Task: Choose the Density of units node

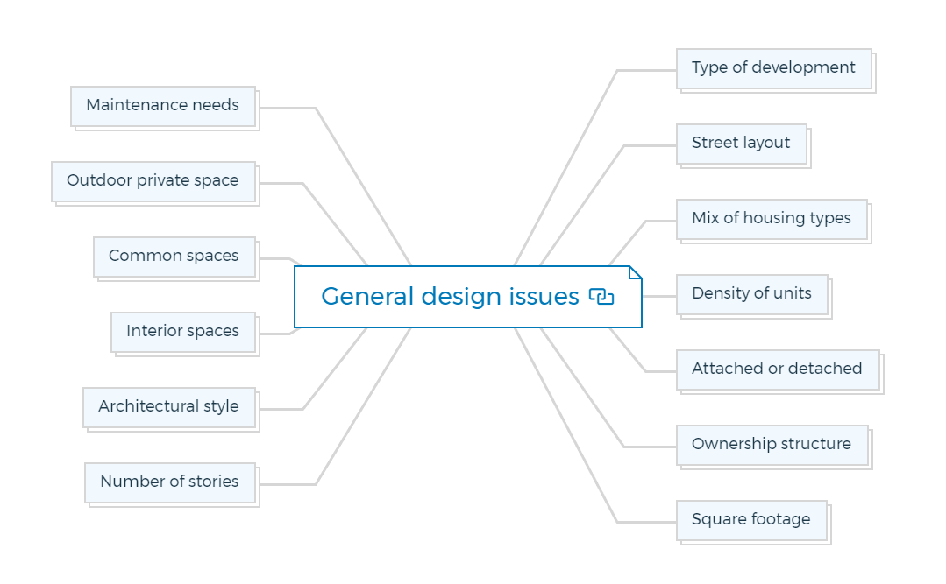Action: pos(752,295)
